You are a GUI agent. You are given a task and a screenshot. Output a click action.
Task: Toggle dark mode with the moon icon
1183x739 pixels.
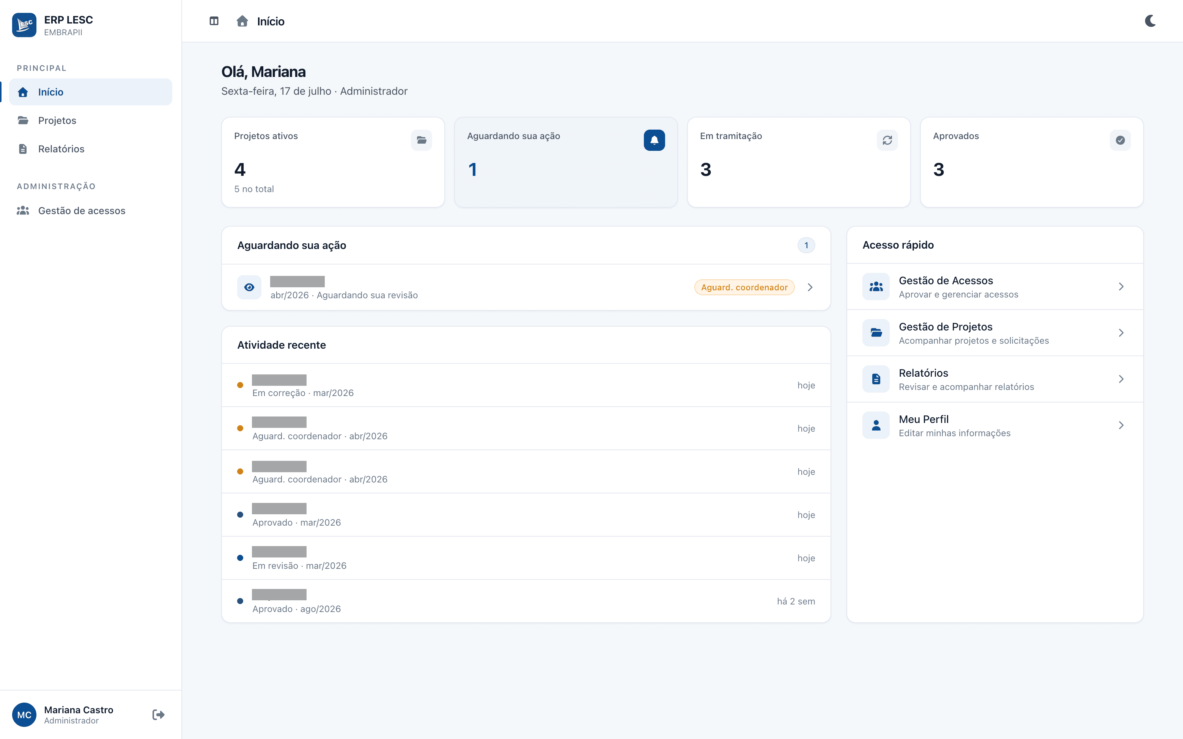click(x=1150, y=21)
